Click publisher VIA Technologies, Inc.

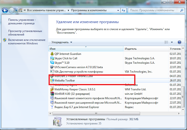[138, 72]
